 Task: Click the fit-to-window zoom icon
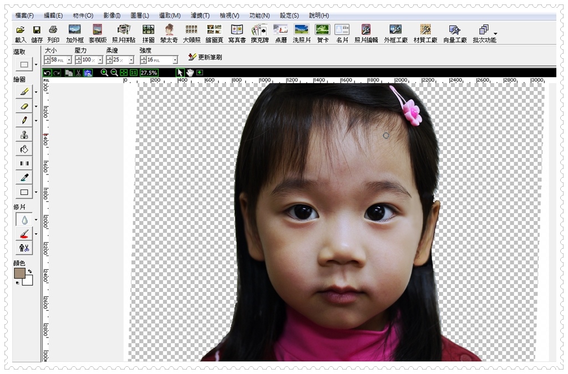[124, 73]
